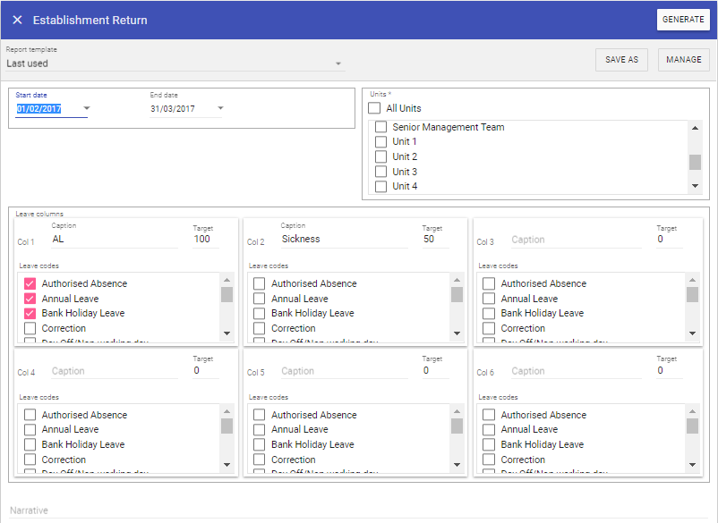Enable Authorised Absence in Col 2
The width and height of the screenshot is (718, 523).
(260, 284)
